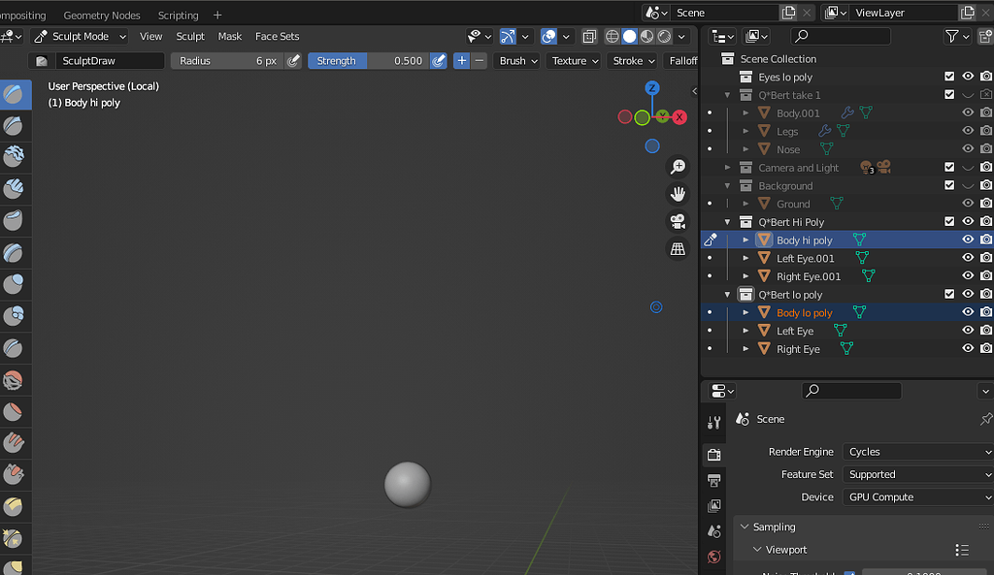Open the Face Sets menu
This screenshot has height=575, width=994.
coord(277,37)
